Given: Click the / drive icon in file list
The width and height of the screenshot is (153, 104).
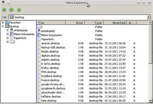Looking at the screenshot, I should coord(39,27).
